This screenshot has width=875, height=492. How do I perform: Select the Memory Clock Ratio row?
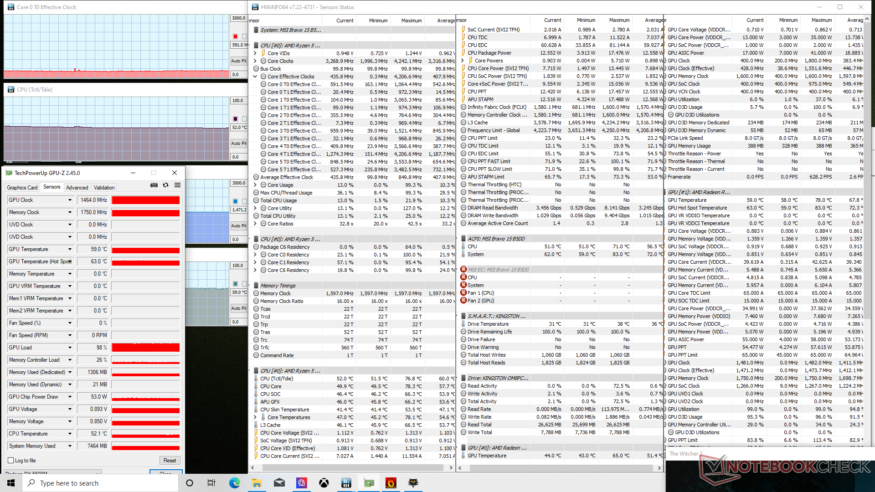pyautogui.click(x=354, y=301)
